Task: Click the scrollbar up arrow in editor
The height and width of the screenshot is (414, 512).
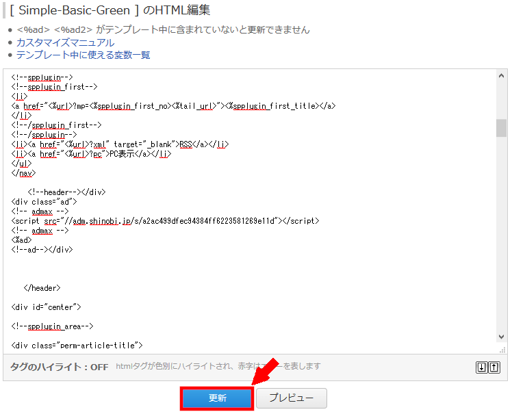Action: click(x=501, y=76)
